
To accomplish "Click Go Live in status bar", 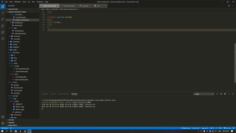I will 227,128.
